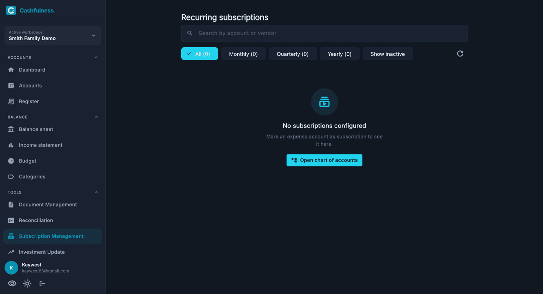Viewport: 543px width, 294px height.
Task: Click the logout icon
Action: click(x=42, y=283)
